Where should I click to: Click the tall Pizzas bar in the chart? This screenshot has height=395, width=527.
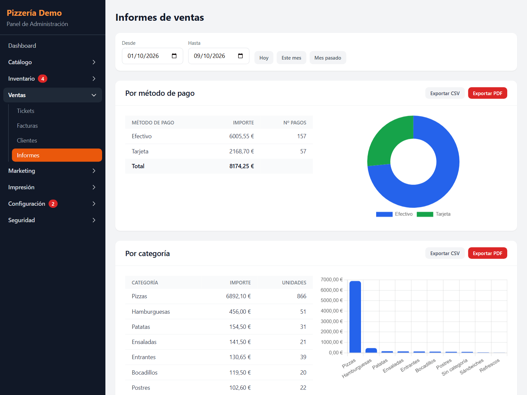tap(355, 317)
